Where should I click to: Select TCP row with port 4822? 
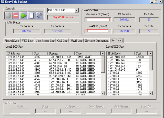tap(54, 57)
